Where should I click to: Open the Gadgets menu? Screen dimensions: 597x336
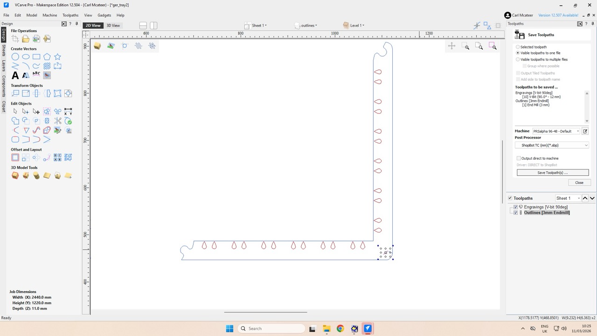104,15
